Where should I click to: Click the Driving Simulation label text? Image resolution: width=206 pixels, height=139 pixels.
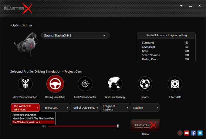(x=55, y=97)
